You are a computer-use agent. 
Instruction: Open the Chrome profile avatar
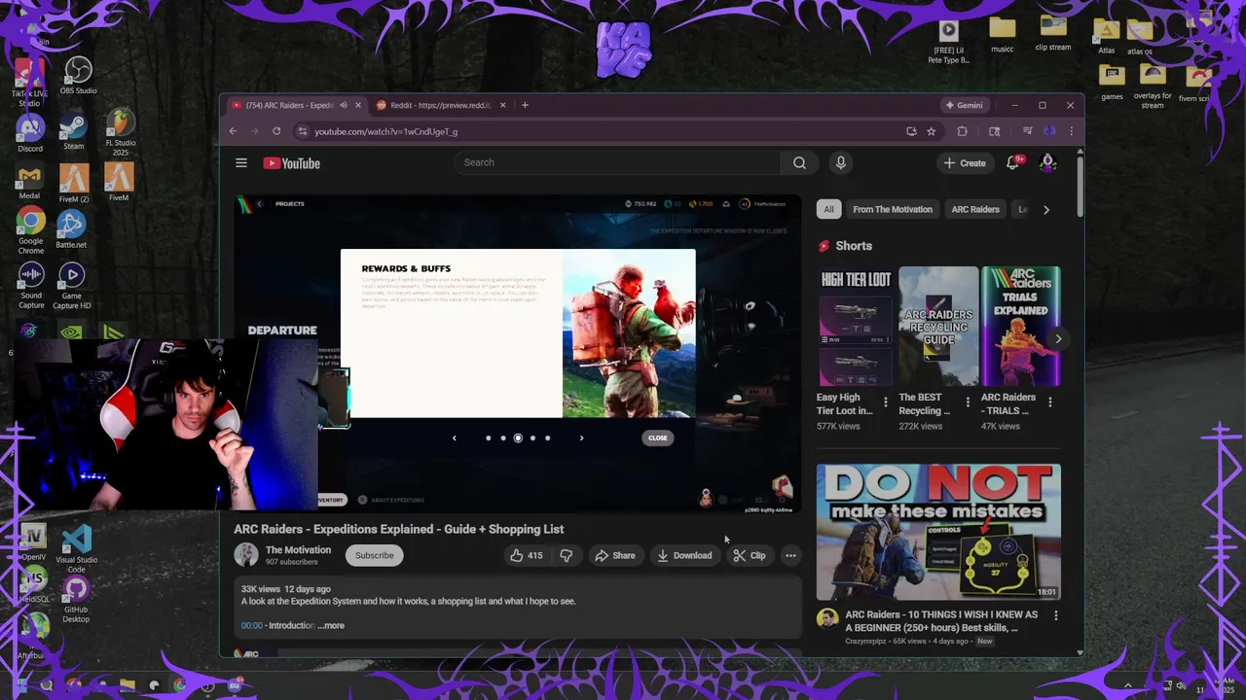(x=1049, y=131)
